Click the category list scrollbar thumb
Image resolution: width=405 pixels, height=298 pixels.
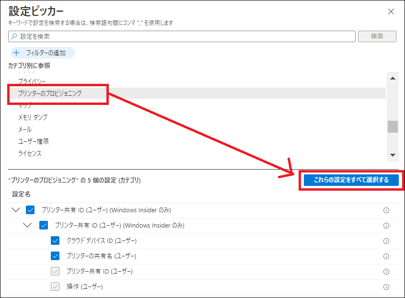click(x=393, y=126)
